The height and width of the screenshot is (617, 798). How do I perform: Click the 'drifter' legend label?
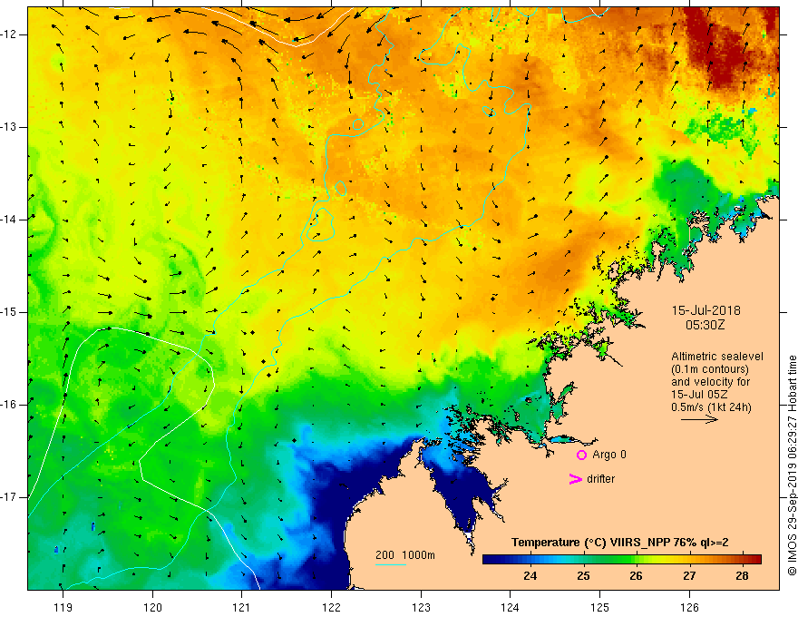pos(600,479)
